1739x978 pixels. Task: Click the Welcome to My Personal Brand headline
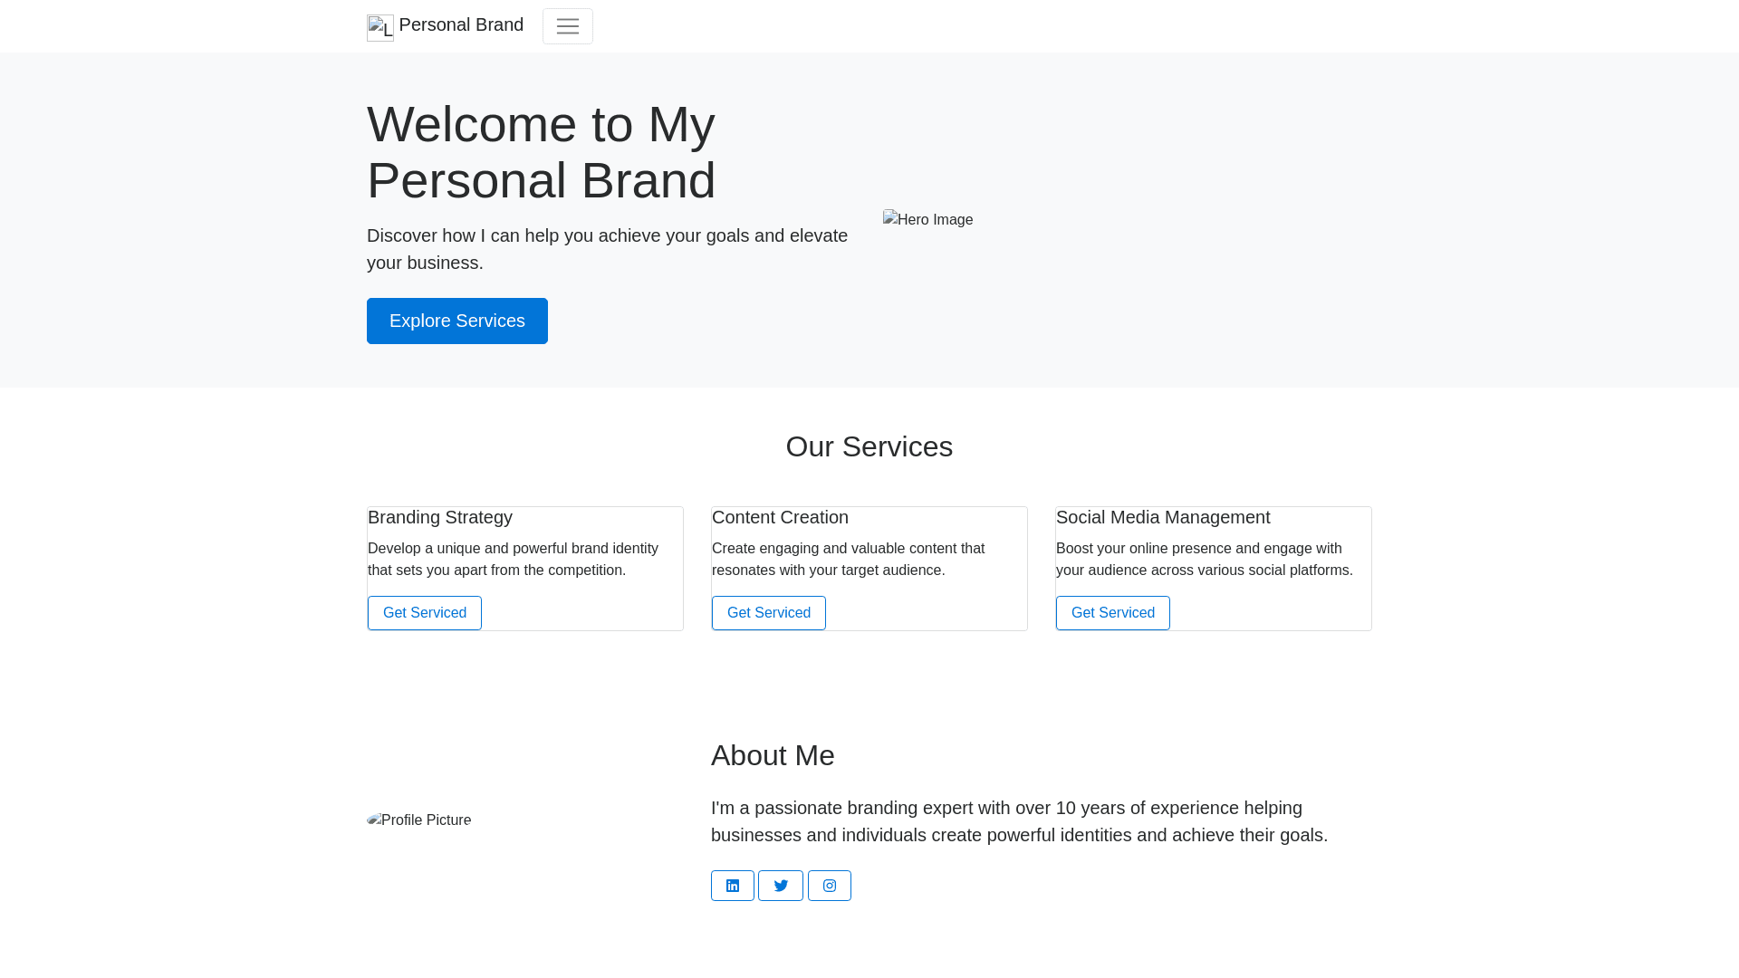point(542,152)
